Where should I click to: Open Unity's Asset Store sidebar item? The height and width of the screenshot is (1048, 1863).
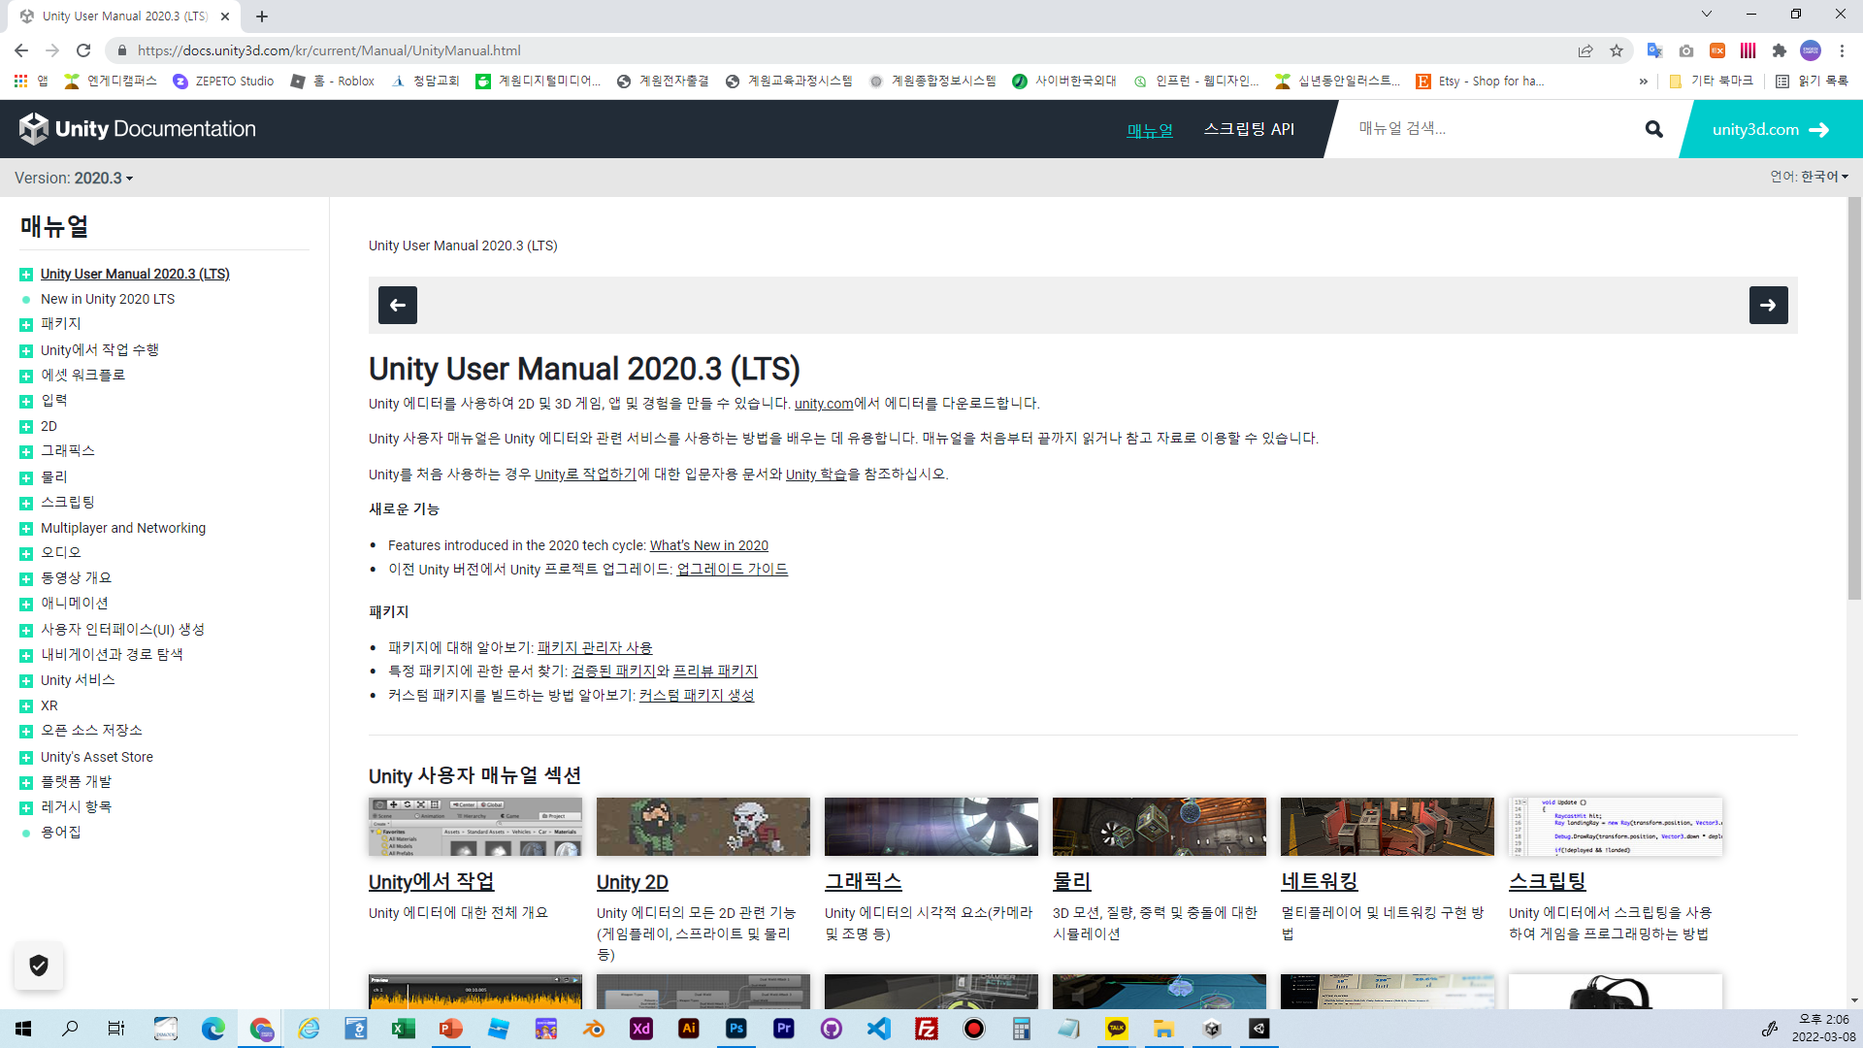pos(97,757)
